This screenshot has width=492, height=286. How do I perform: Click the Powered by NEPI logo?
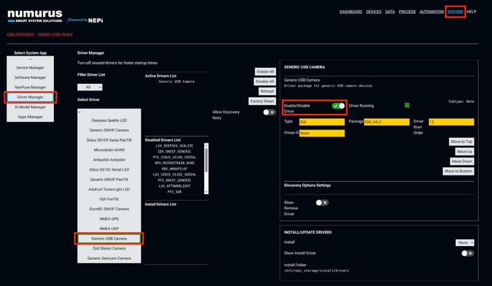(x=85, y=20)
